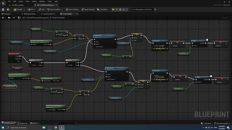This screenshot has height=130, width=232.
Task: Click the Character parent class link
Action: (226, 5)
